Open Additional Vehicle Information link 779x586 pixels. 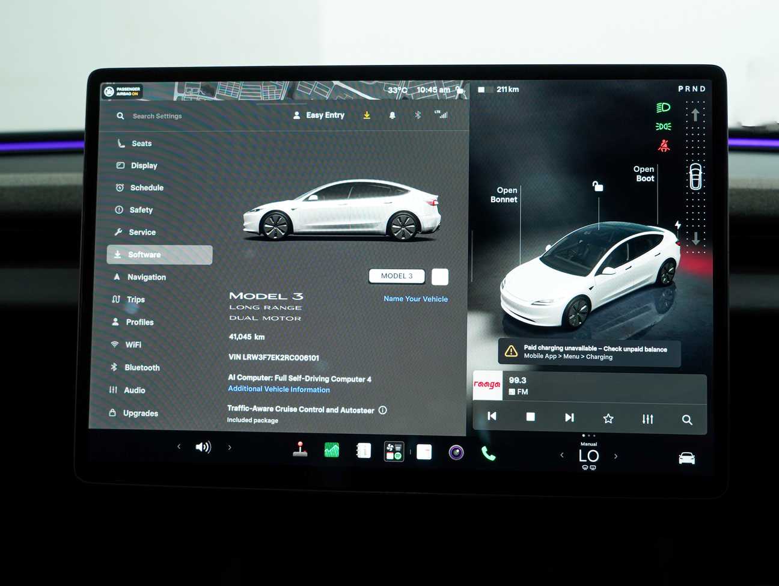279,389
